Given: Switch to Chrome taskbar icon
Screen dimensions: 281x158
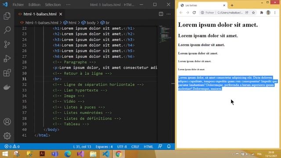Looking at the screenshot, I should click(x=118, y=154).
